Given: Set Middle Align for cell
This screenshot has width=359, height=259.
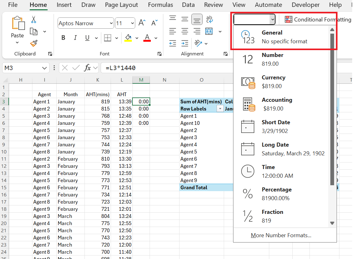Looking at the screenshot, I should [185, 19].
